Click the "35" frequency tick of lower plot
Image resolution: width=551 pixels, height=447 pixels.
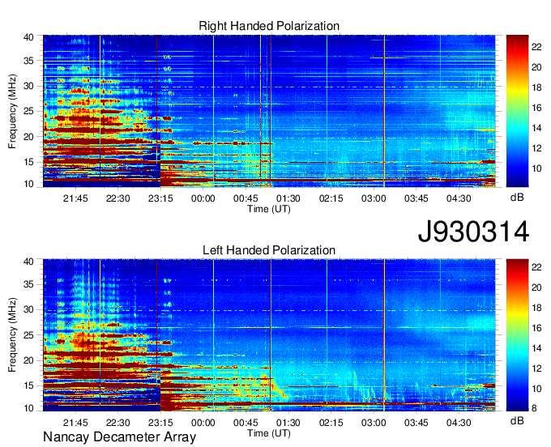(28, 284)
